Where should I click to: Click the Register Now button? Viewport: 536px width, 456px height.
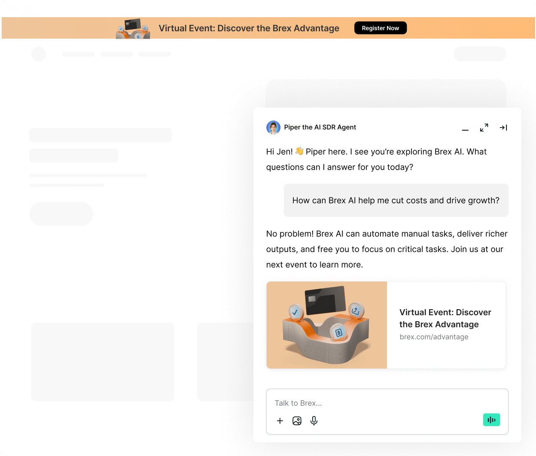tap(380, 28)
